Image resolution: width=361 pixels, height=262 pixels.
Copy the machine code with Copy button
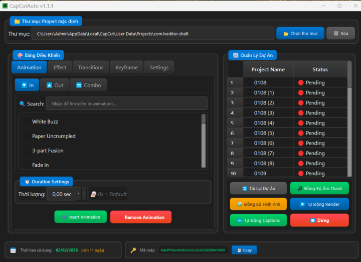[x=244, y=250]
